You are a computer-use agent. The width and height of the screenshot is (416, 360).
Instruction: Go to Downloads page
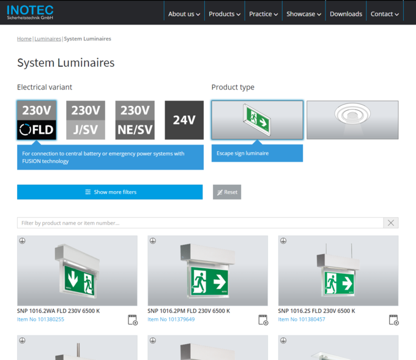coord(346,14)
